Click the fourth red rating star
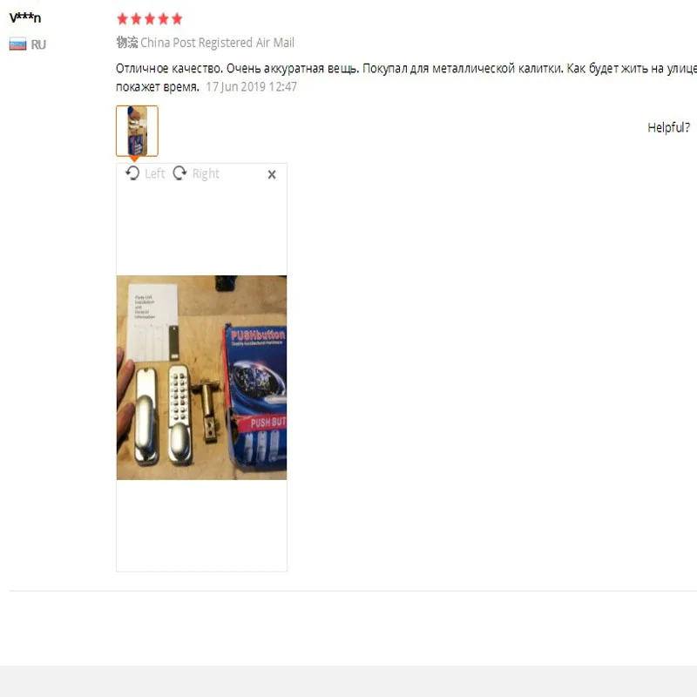Image resolution: width=697 pixels, height=697 pixels. pos(164,18)
